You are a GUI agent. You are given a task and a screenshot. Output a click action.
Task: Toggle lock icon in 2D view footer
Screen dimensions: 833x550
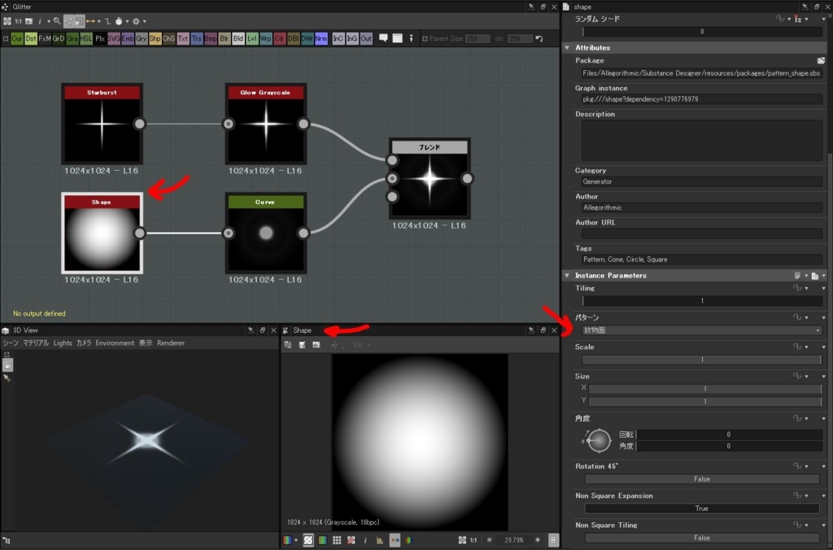(x=553, y=540)
